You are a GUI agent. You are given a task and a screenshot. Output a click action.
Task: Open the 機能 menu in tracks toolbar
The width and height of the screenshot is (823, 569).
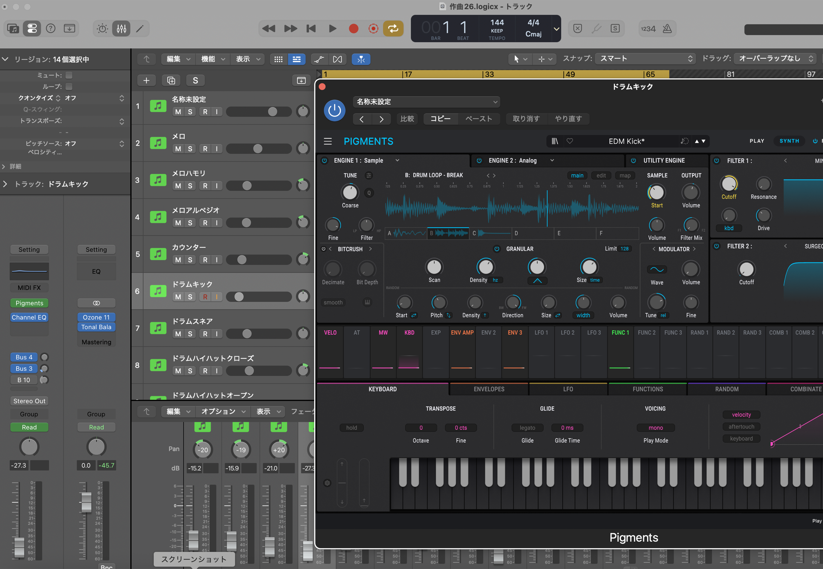pos(213,59)
